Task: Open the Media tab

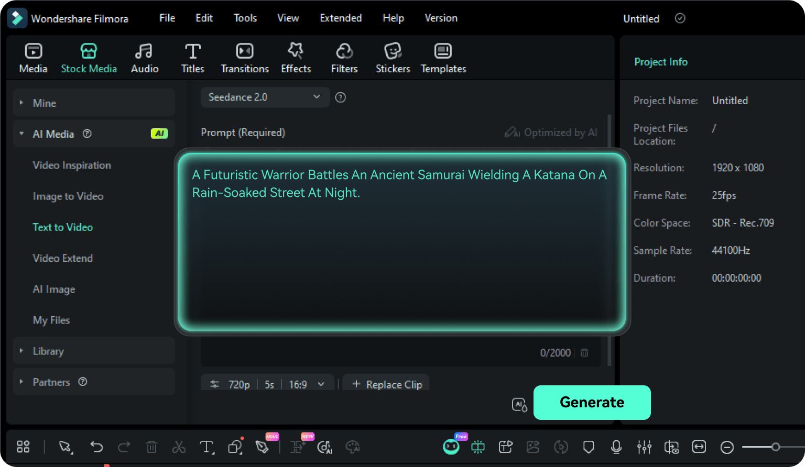Action: 33,58
